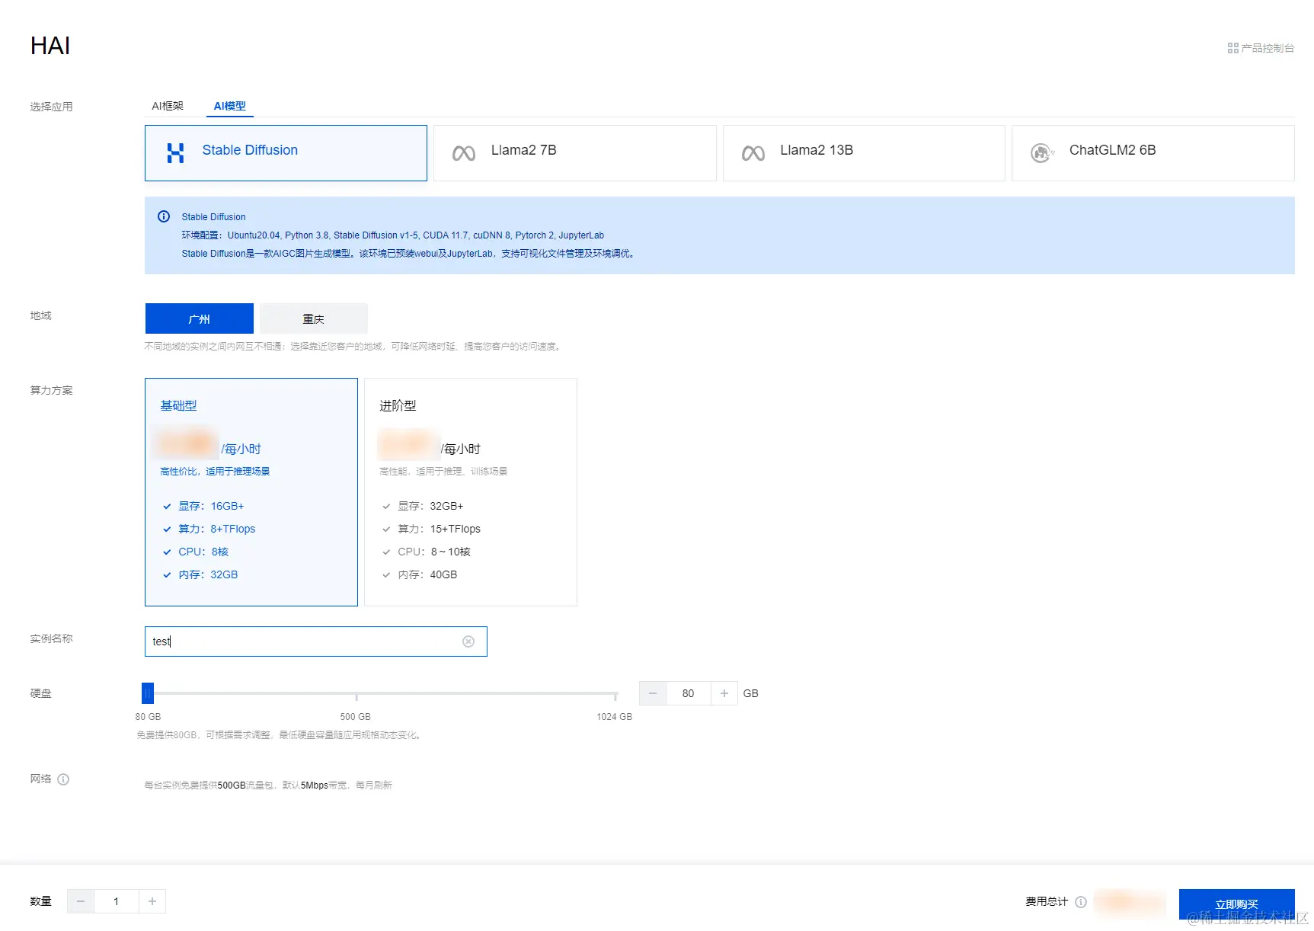The image size is (1314, 931).
Task: Focus the 实例名称 input field
Action: coord(316,641)
